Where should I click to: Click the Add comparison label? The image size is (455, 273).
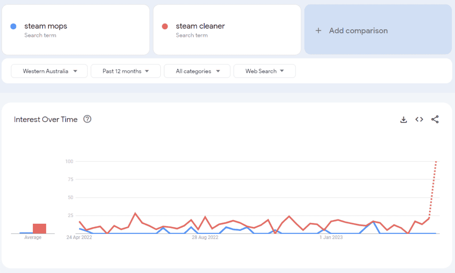pyautogui.click(x=359, y=31)
